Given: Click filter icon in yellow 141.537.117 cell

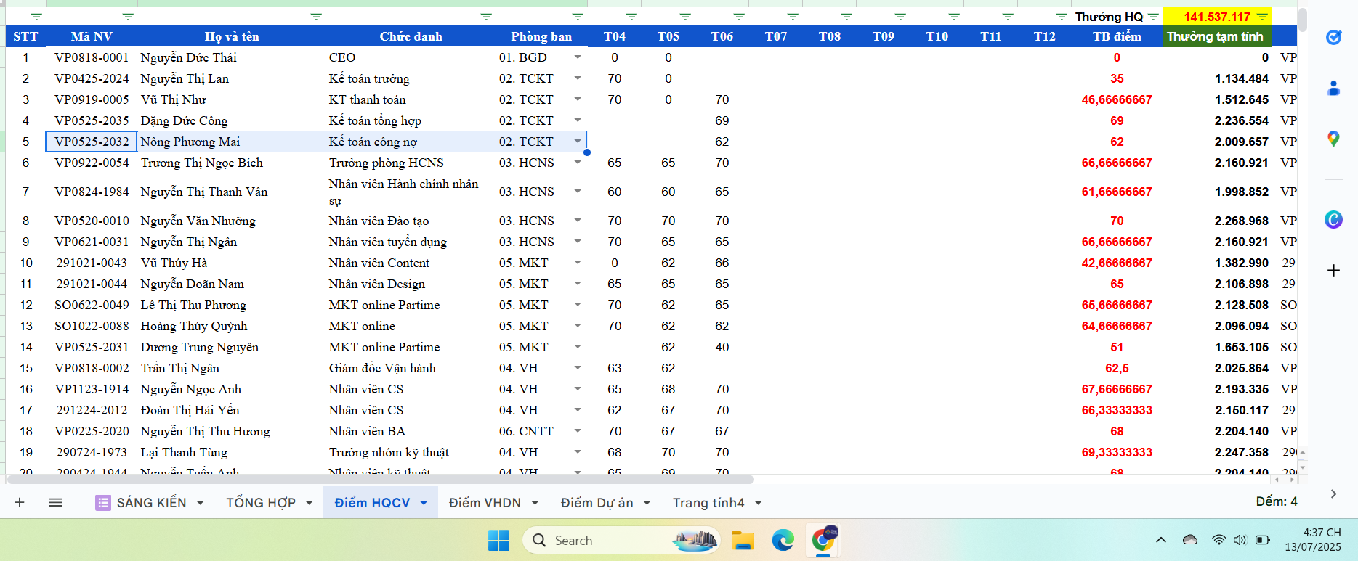Looking at the screenshot, I should tap(1263, 17).
